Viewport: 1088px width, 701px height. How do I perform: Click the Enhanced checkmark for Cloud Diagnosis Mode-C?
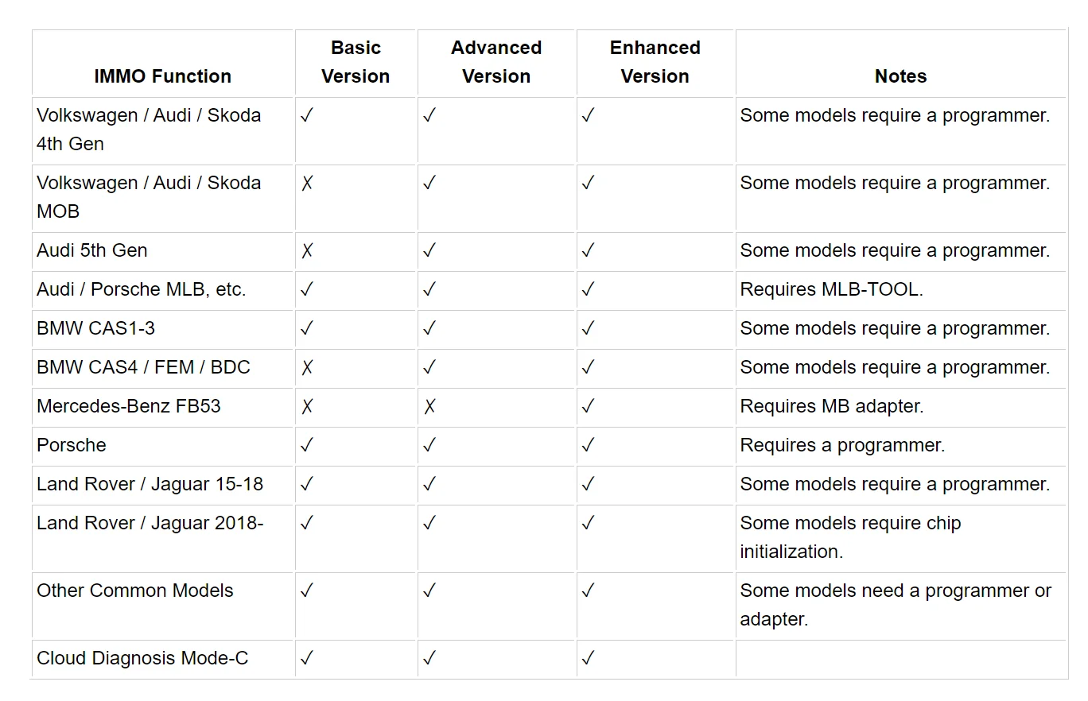588,658
